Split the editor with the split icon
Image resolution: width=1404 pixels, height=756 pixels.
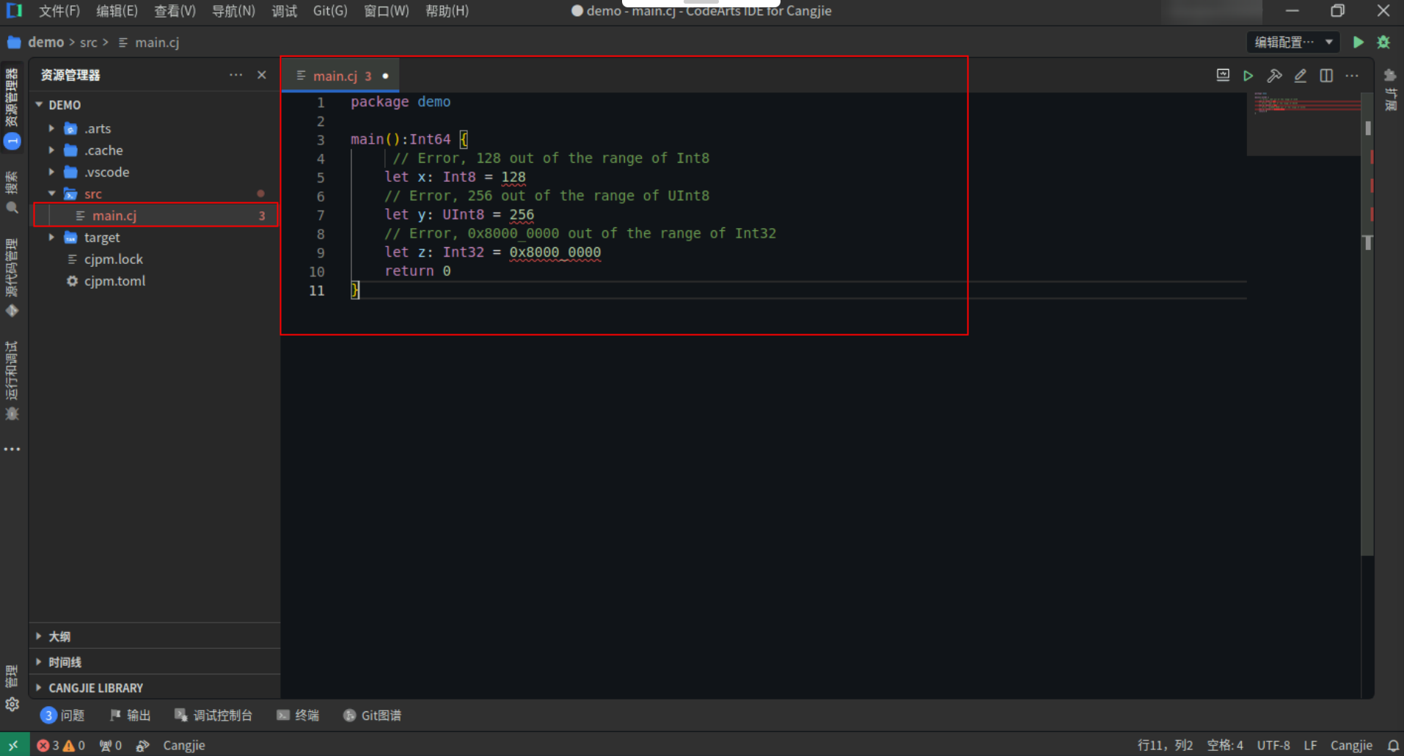point(1326,76)
